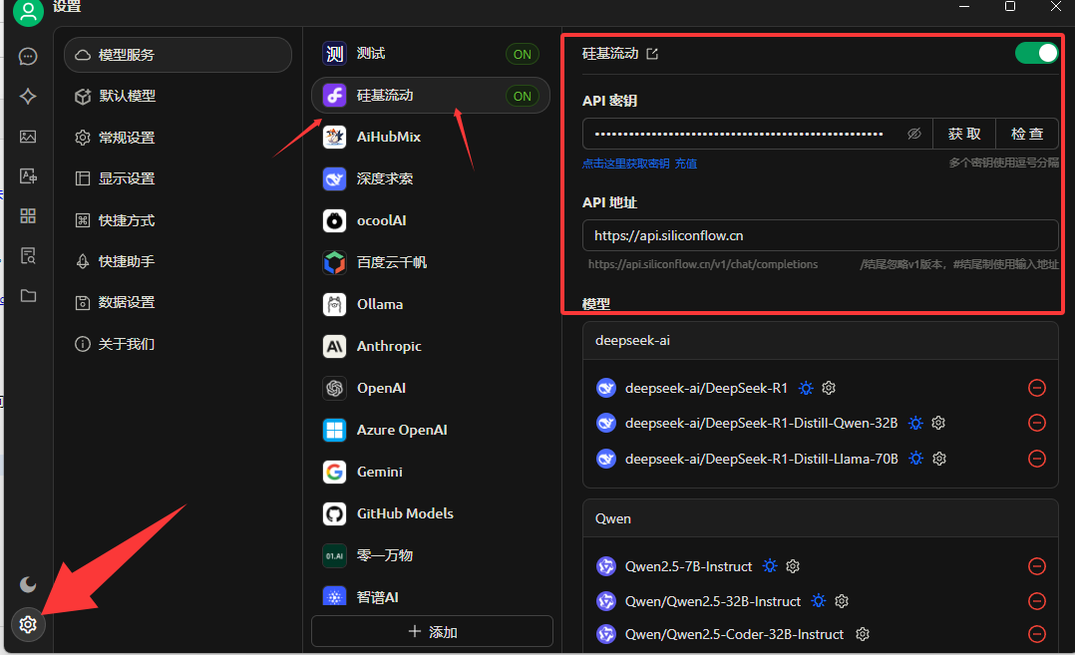The width and height of the screenshot is (1075, 655).
Task: Toggle dark theme moon icon
Action: pyautogui.click(x=28, y=584)
